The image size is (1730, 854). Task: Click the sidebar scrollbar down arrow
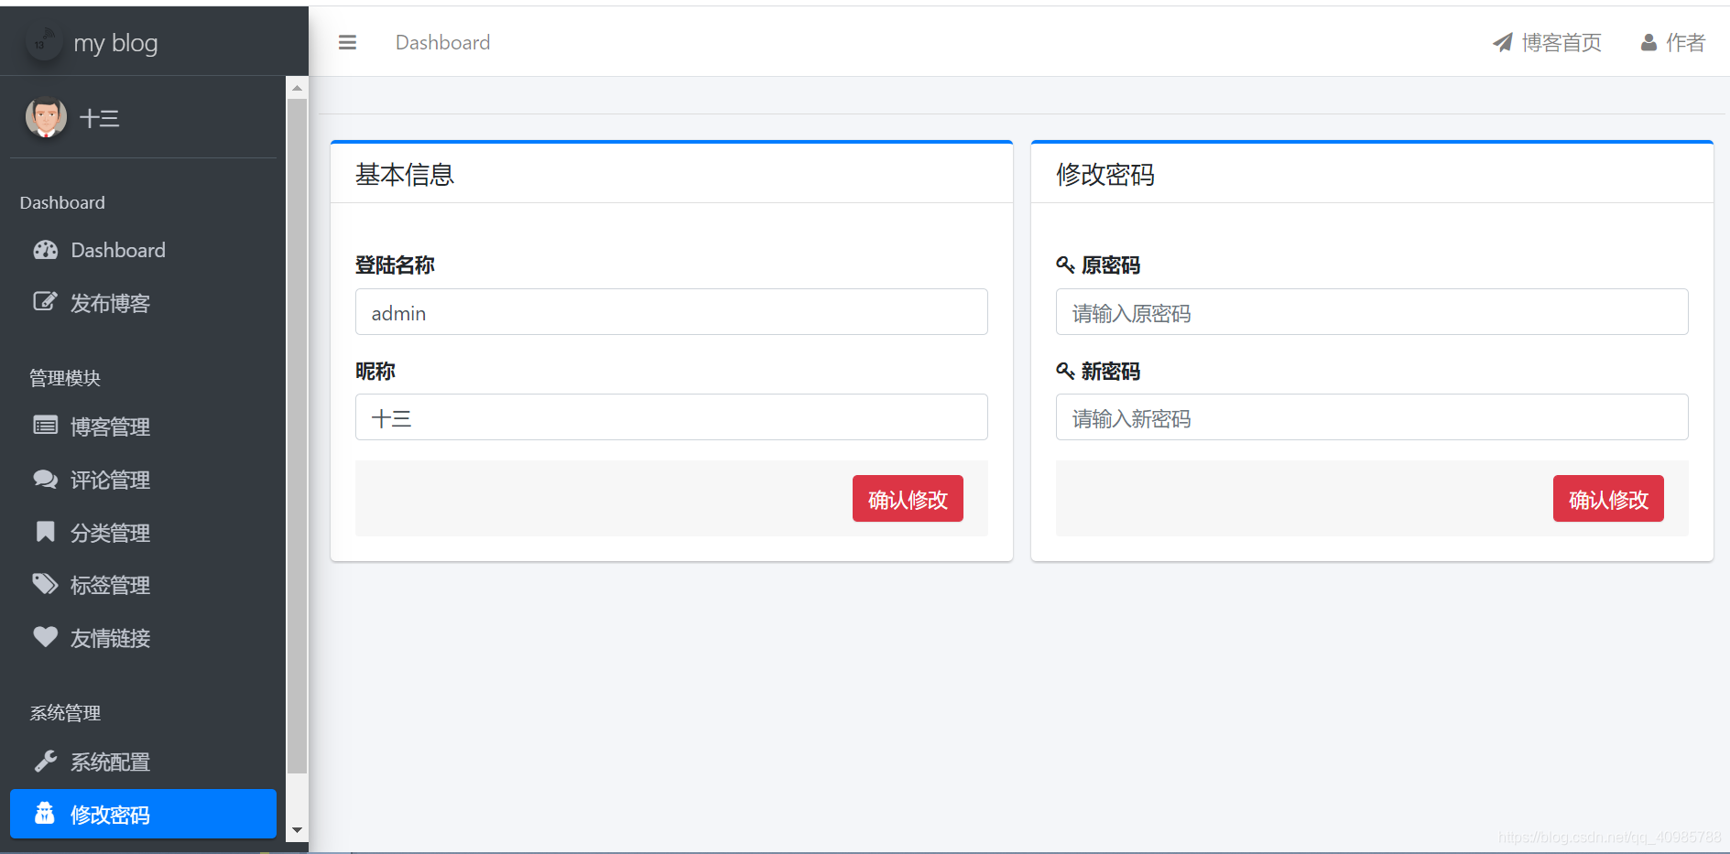(297, 830)
